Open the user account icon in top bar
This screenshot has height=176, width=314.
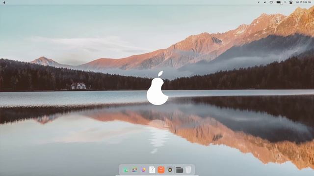point(291,2)
